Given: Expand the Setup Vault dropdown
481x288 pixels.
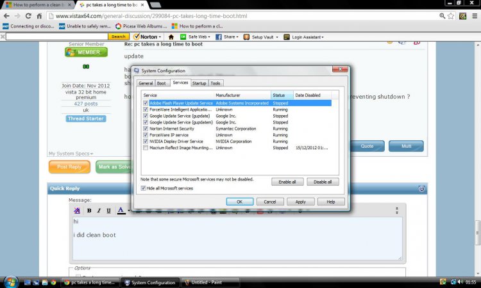Looking at the screenshot, I should click(261, 37).
